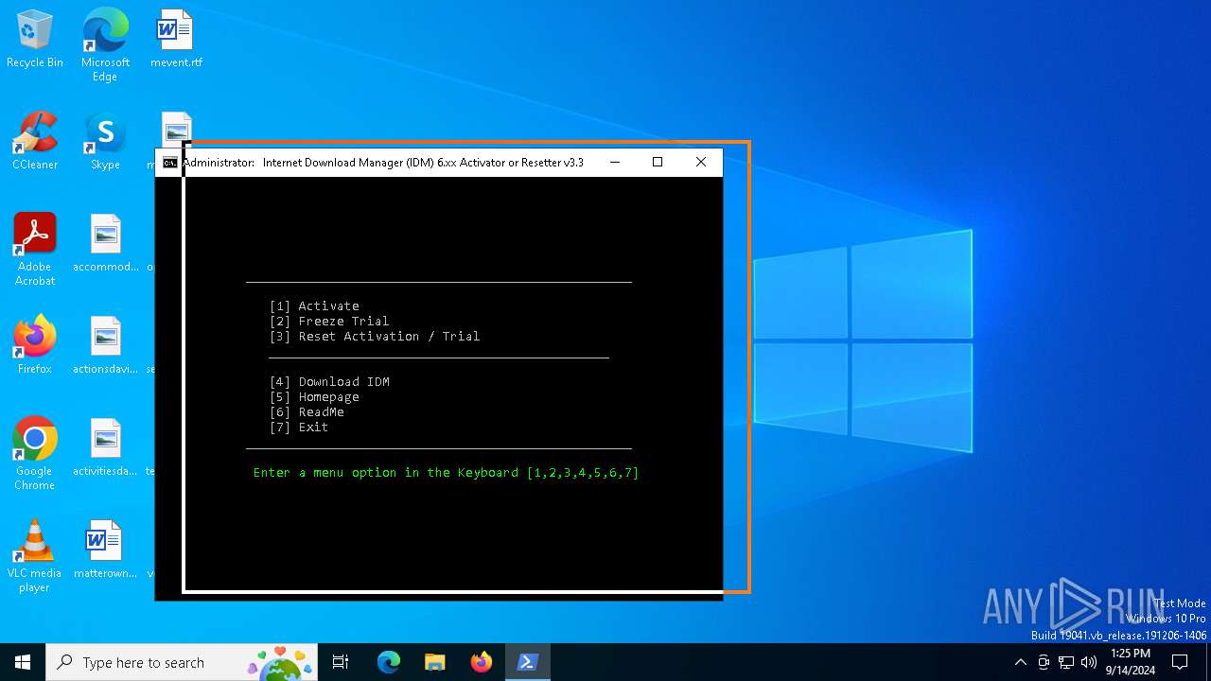Click the green 'Enter a menu option' prompt
This screenshot has width=1211, height=681.
[447, 472]
